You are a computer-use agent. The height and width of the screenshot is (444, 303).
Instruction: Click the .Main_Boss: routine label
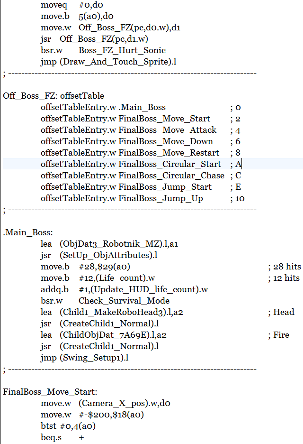[28, 232]
